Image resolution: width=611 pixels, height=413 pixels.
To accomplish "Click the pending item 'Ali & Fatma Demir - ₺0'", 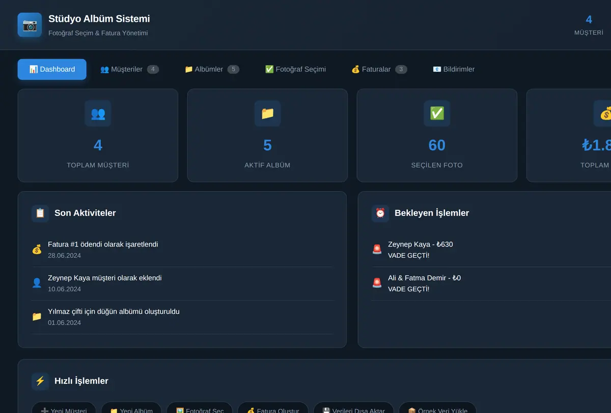I will [425, 278].
